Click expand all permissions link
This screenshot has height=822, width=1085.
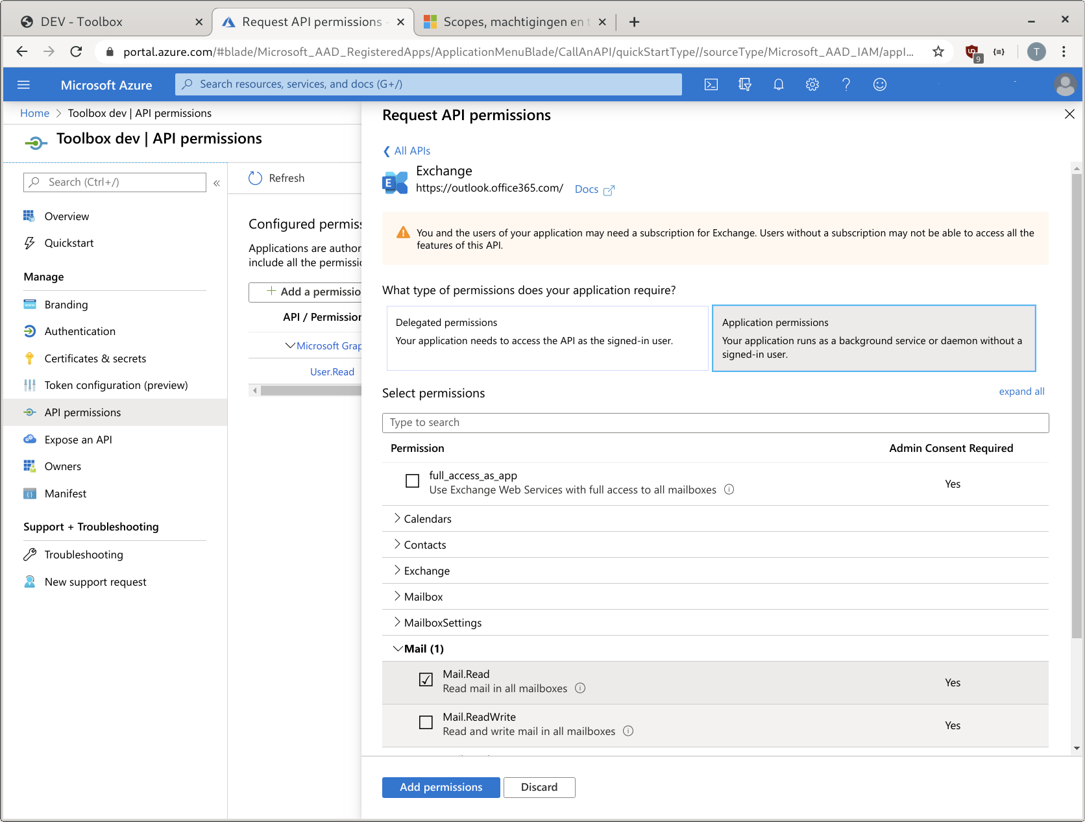pyautogui.click(x=1021, y=392)
